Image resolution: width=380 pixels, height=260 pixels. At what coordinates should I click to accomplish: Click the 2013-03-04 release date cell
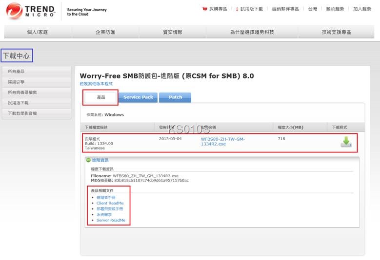pyautogui.click(x=170, y=139)
